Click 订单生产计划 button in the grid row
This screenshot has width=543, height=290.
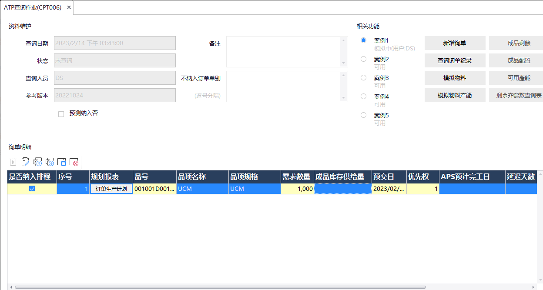click(111, 189)
